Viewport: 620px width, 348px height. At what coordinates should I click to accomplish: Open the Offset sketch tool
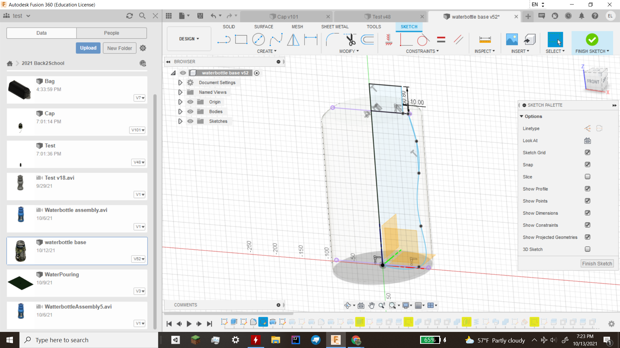point(368,39)
